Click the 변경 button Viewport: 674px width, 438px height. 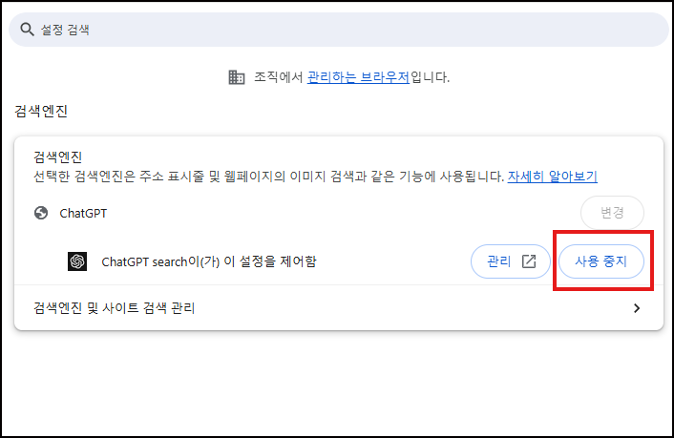612,213
